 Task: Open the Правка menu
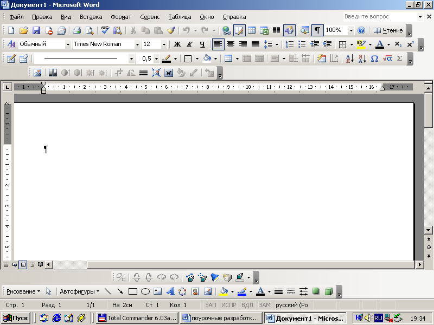(x=42, y=17)
